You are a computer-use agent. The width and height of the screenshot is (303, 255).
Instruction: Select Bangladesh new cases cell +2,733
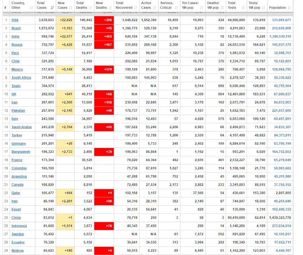(x=65, y=152)
